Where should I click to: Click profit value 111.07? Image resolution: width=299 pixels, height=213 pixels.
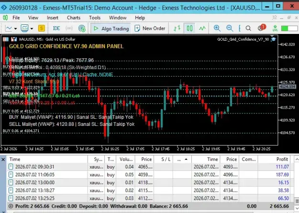point(282,167)
